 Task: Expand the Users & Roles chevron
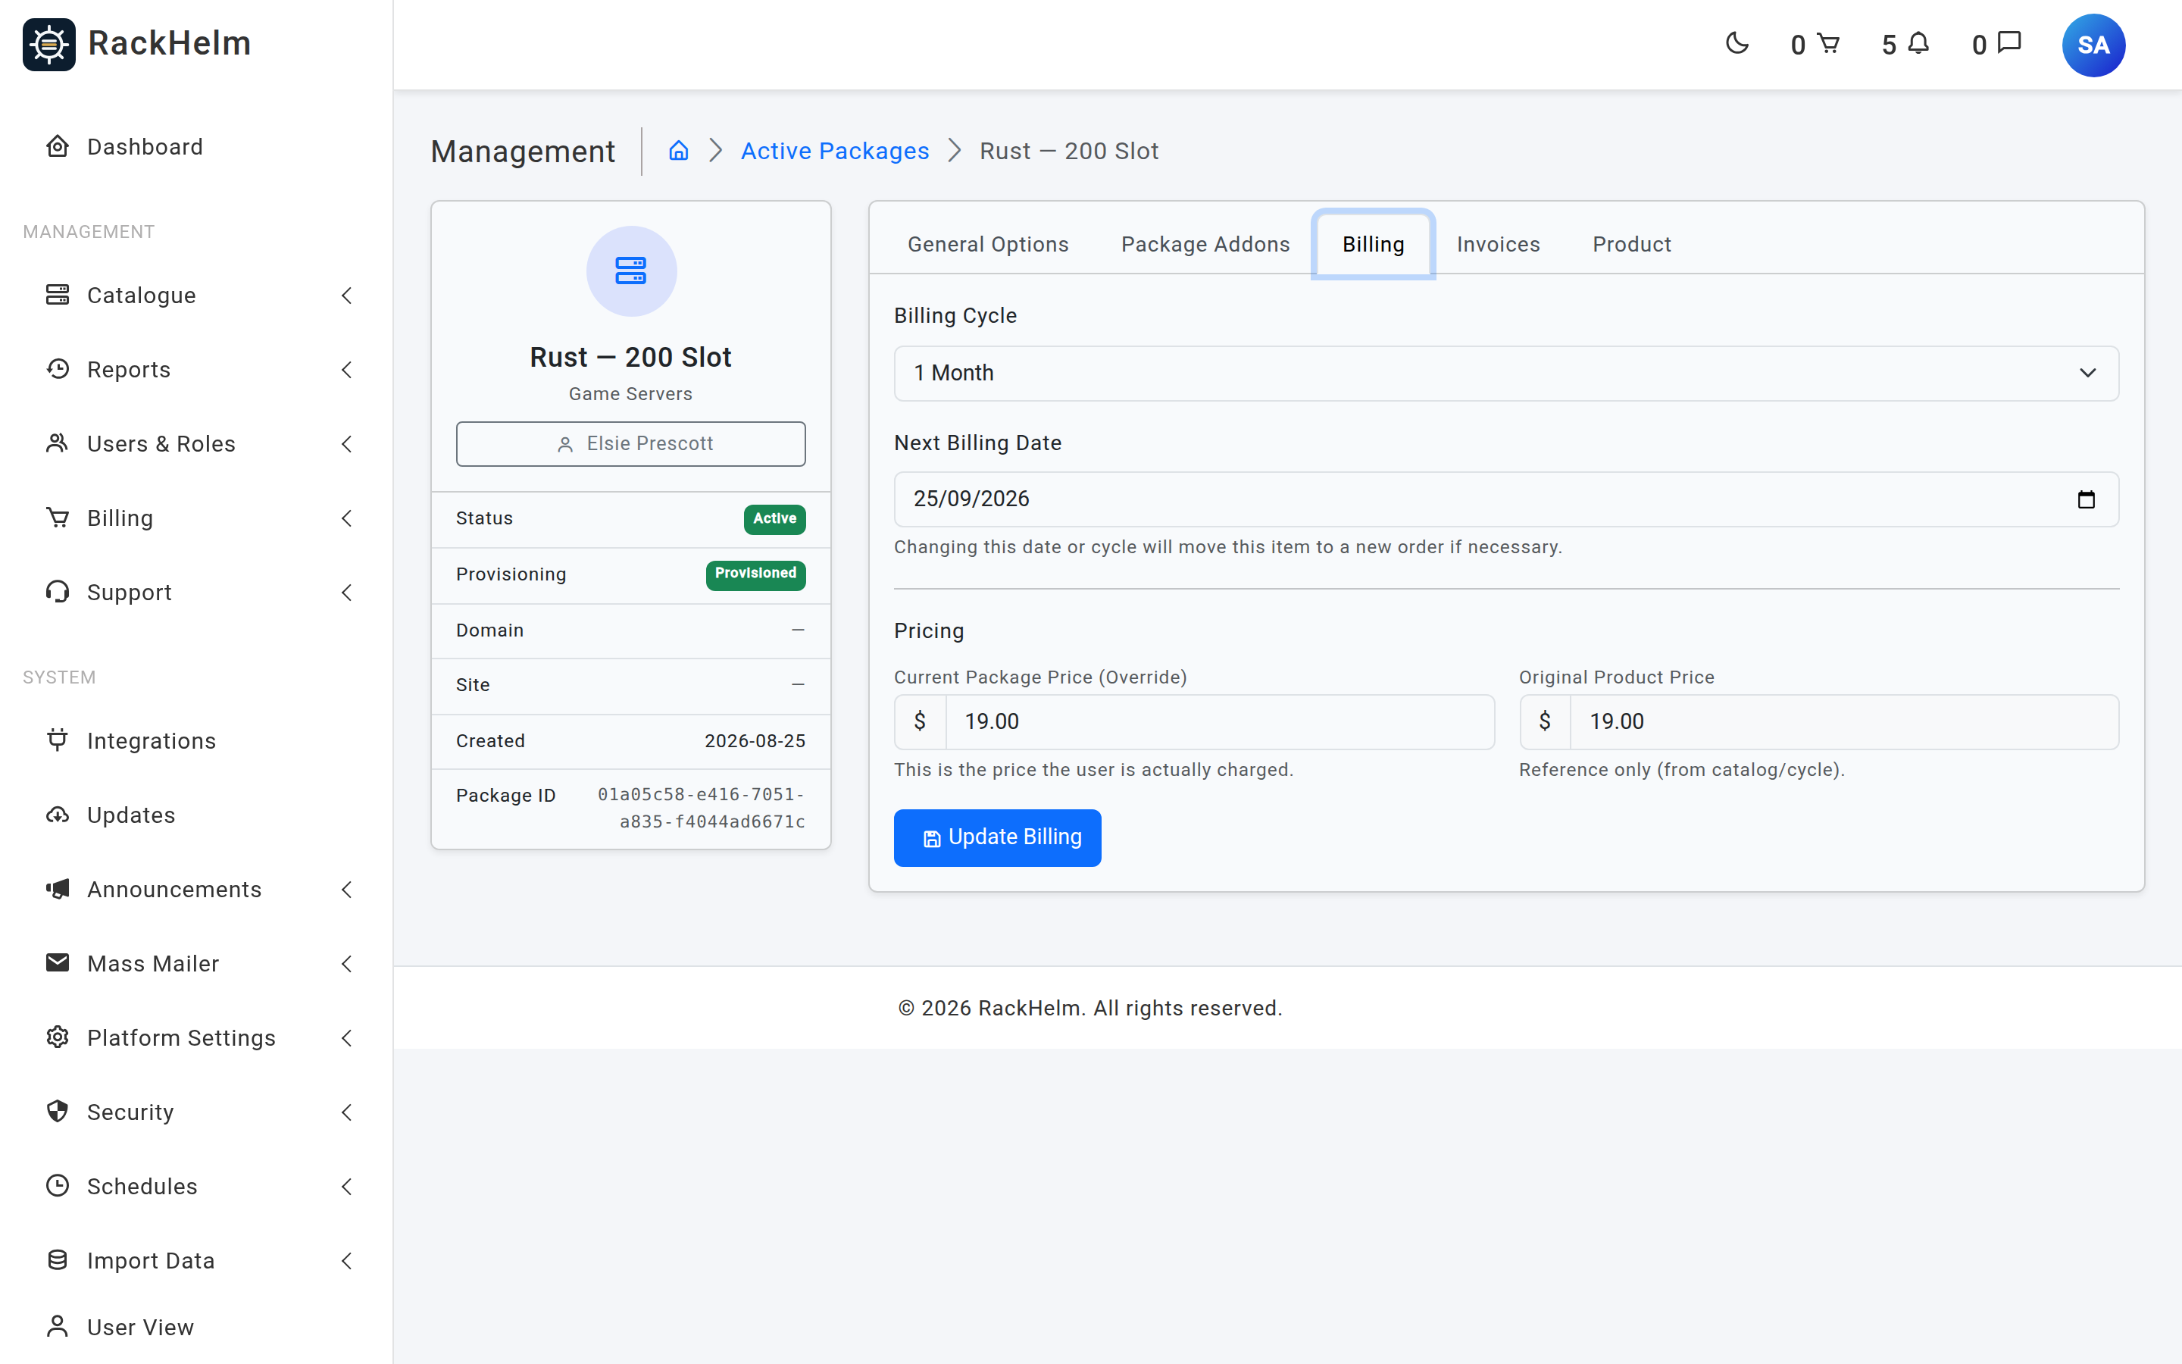tap(347, 443)
